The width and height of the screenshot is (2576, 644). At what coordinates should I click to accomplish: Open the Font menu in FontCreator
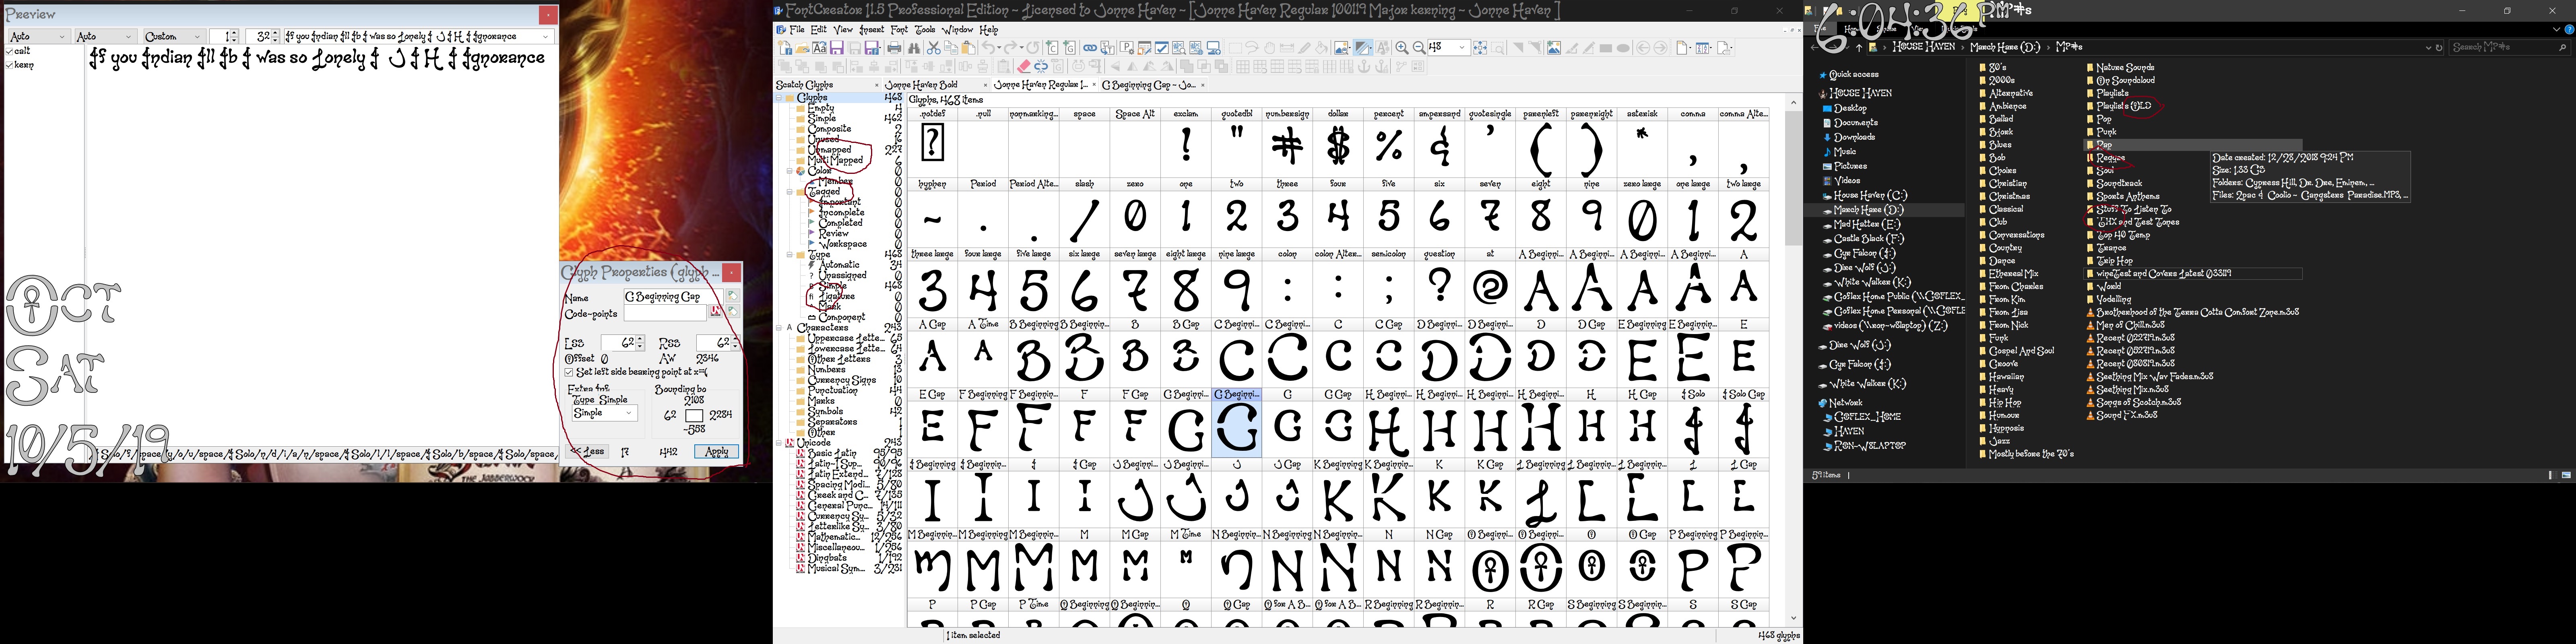point(899,30)
